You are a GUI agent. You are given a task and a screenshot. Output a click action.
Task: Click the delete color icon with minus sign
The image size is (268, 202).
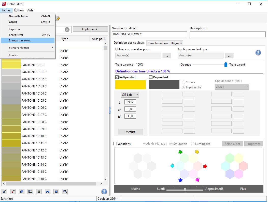[13, 192]
